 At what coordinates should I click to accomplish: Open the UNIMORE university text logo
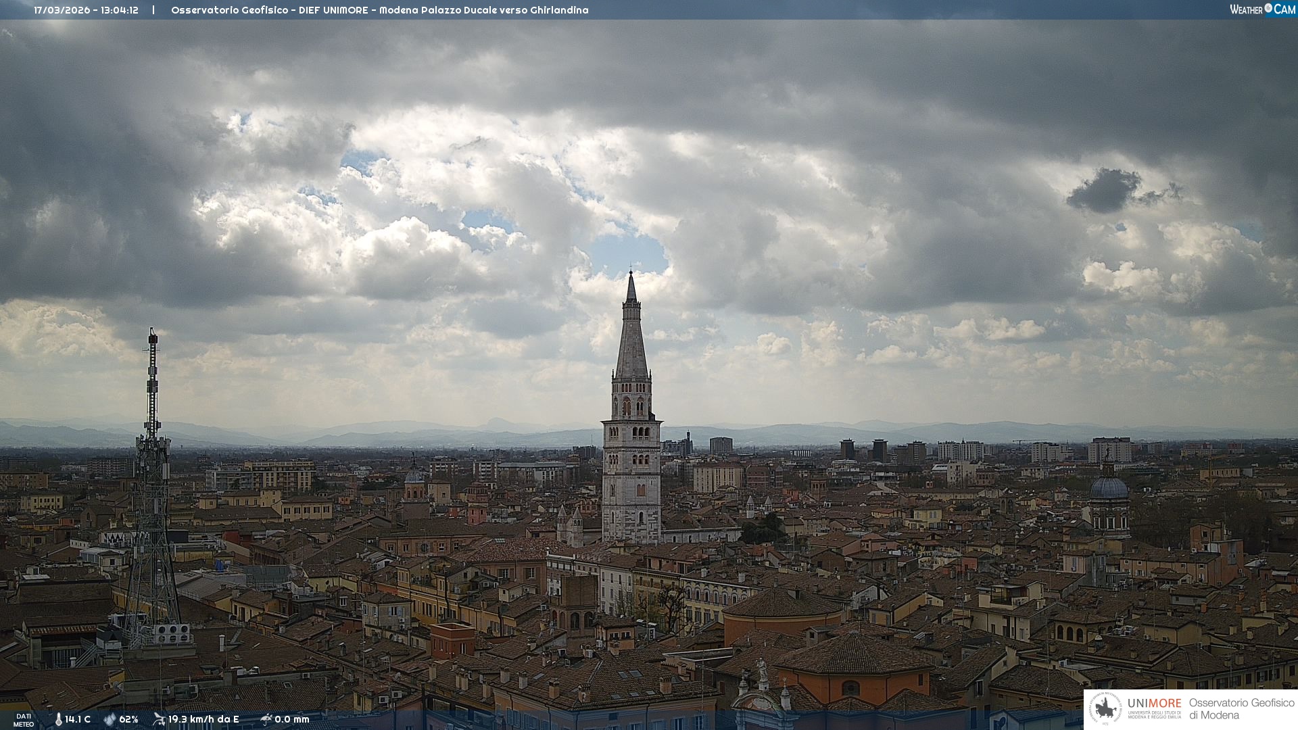tap(1154, 708)
